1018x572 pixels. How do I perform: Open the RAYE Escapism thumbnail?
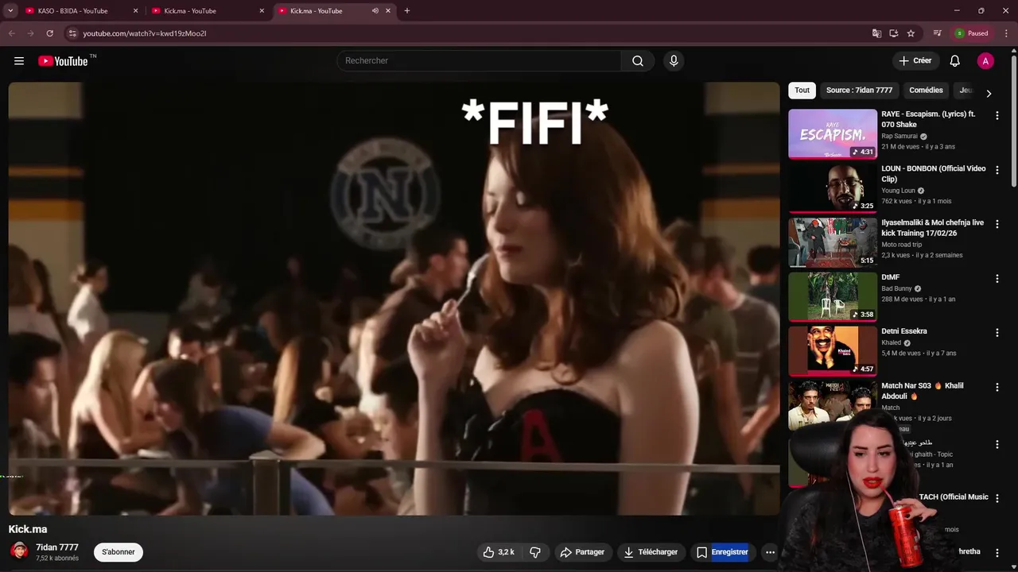pyautogui.click(x=833, y=134)
